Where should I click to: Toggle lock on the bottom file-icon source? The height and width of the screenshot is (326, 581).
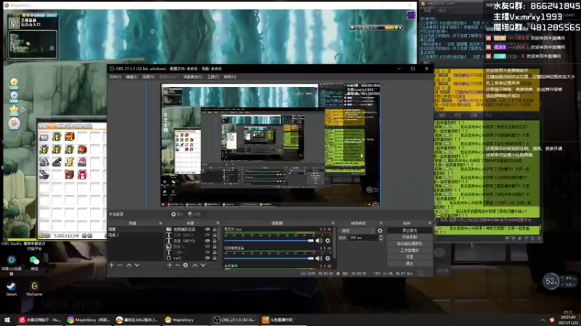point(214,258)
